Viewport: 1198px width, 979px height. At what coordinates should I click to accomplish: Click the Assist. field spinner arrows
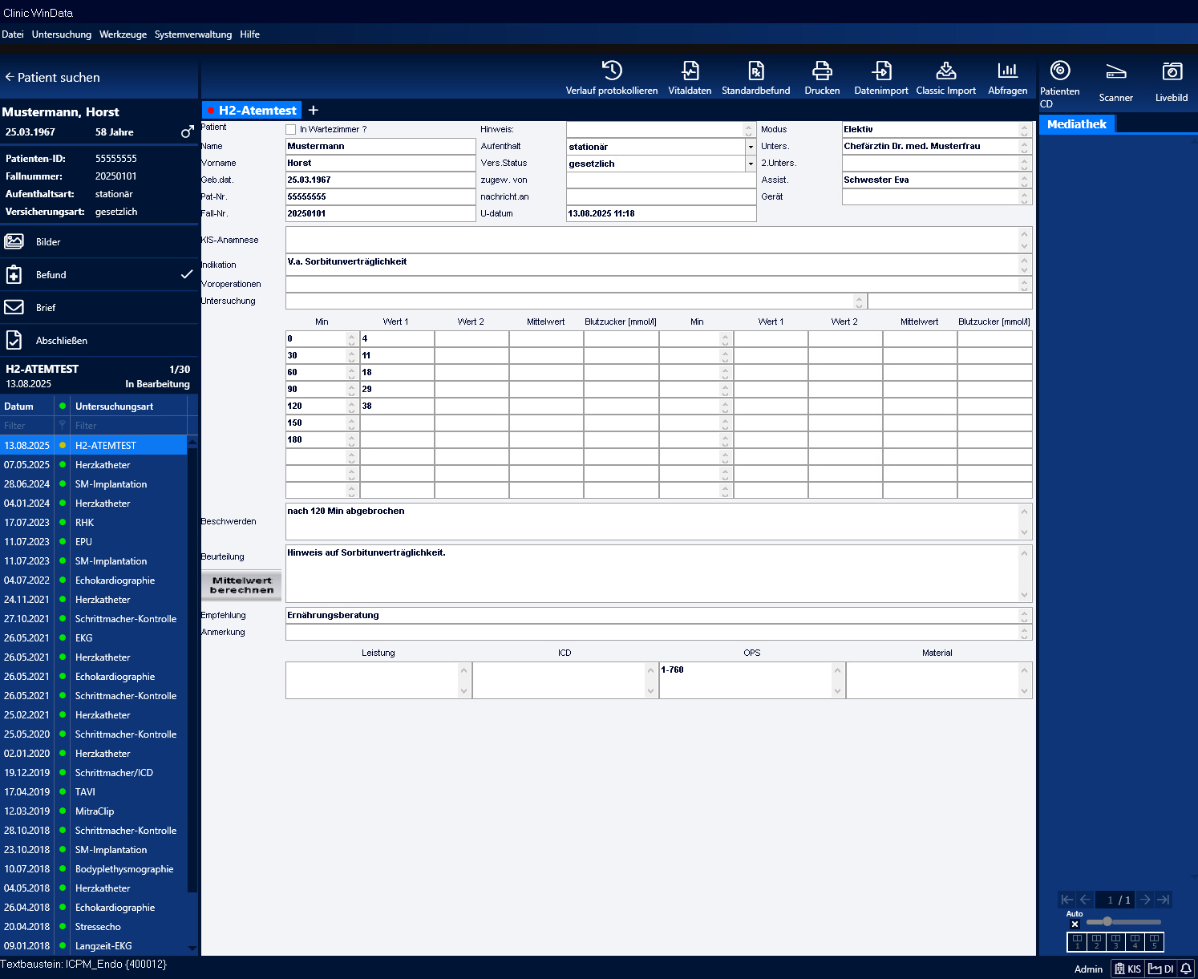click(x=1024, y=180)
